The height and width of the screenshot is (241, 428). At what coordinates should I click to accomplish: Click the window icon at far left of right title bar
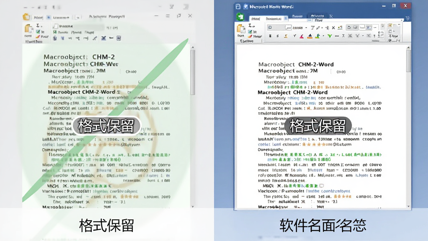pos(238,6)
